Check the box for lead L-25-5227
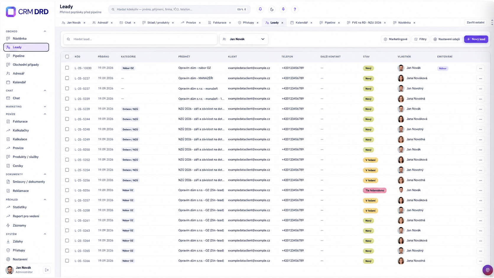Screen dimensions: 494x278 (67, 78)
